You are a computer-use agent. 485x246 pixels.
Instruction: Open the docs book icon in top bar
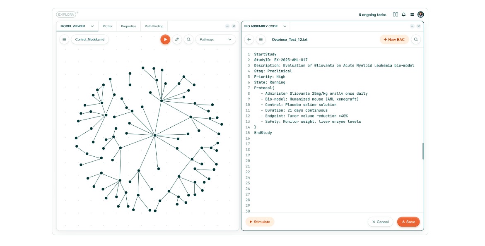pos(396,14)
